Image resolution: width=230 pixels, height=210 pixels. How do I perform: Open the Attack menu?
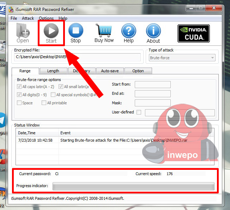click(28, 18)
